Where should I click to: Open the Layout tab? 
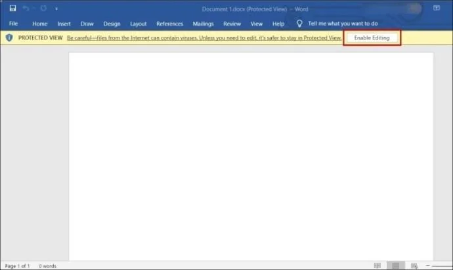pyautogui.click(x=139, y=24)
